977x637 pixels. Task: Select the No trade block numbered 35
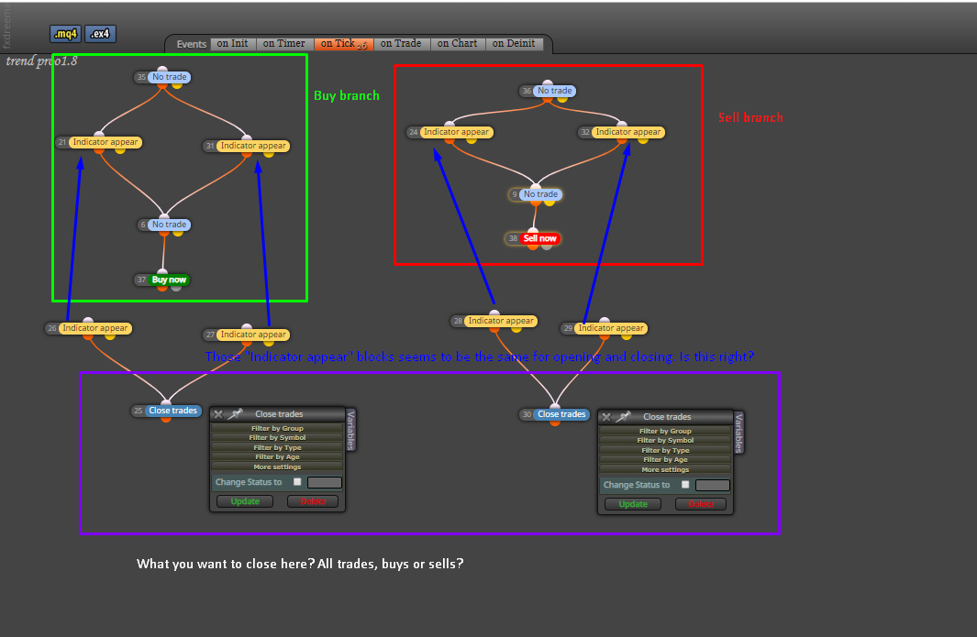click(169, 77)
